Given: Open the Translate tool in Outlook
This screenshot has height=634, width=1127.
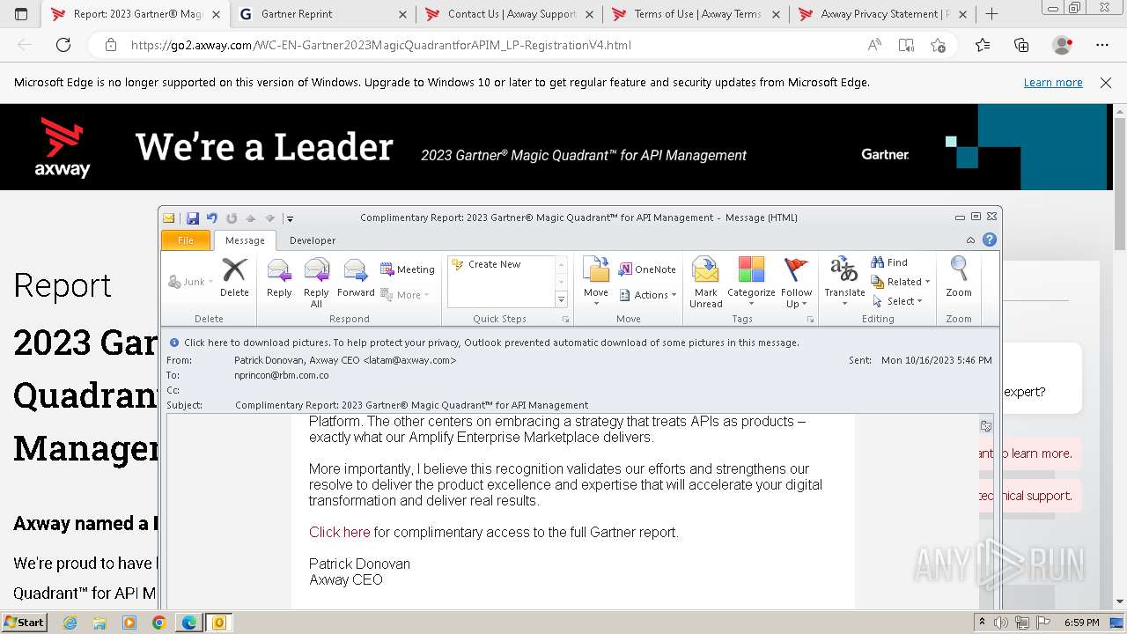Looking at the screenshot, I should tap(844, 283).
